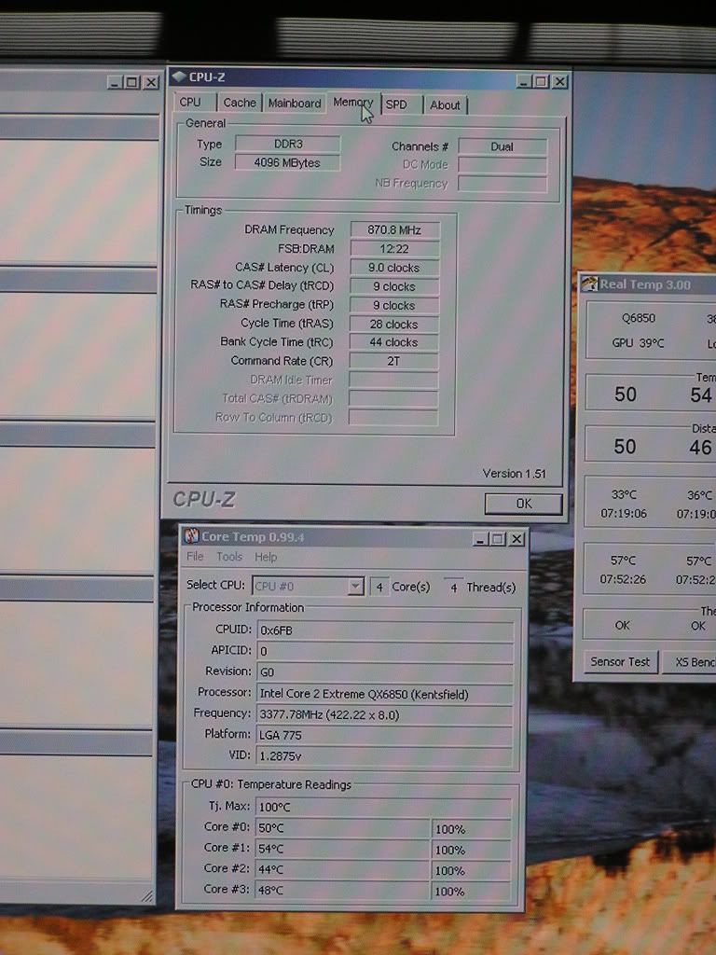Screen dimensions: 716x955
Task: Open the Mainboard tab in CPU-Z
Action: click(295, 103)
